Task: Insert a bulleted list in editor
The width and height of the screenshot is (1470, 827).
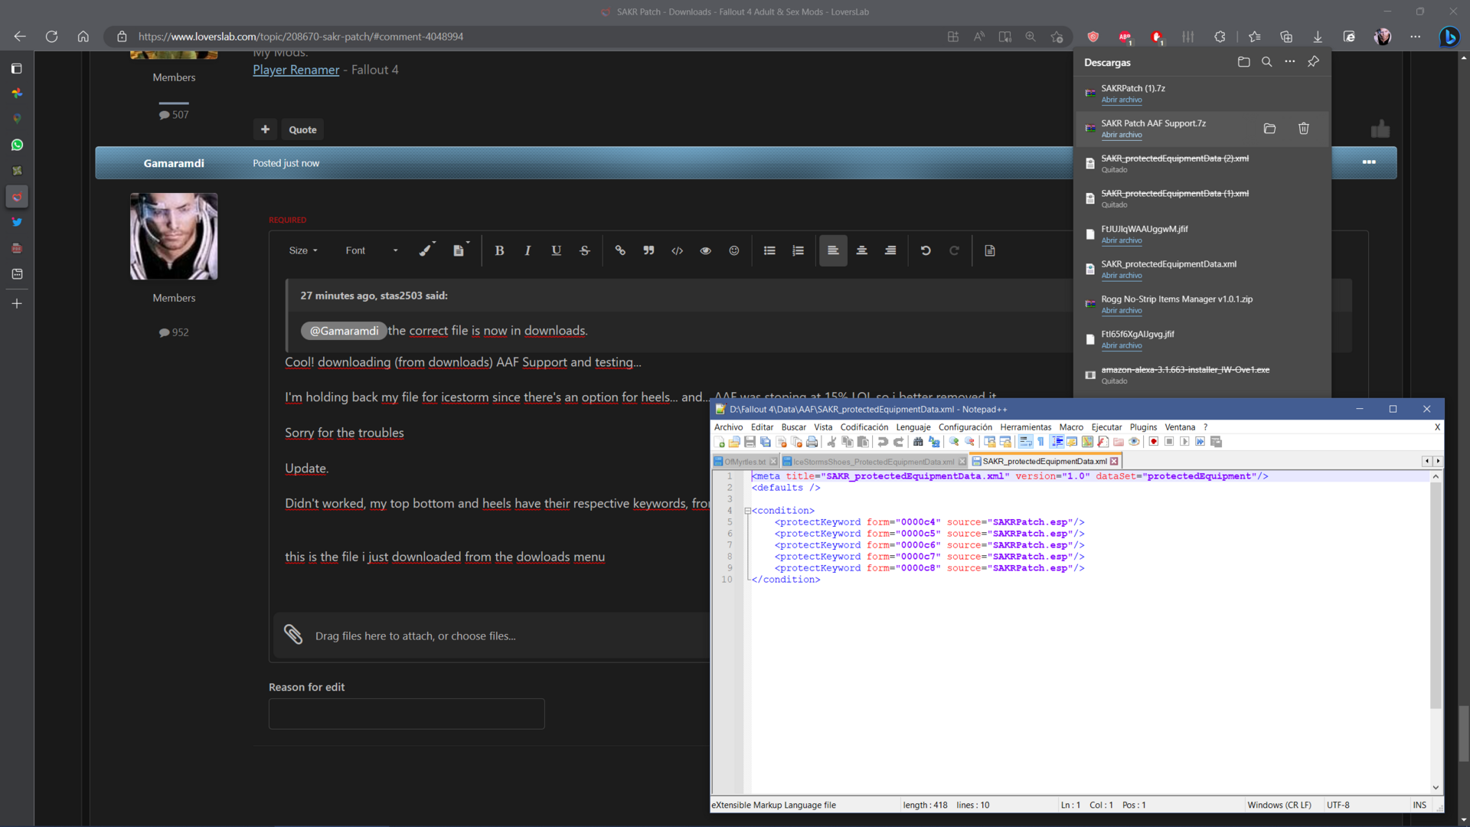Action: [769, 250]
